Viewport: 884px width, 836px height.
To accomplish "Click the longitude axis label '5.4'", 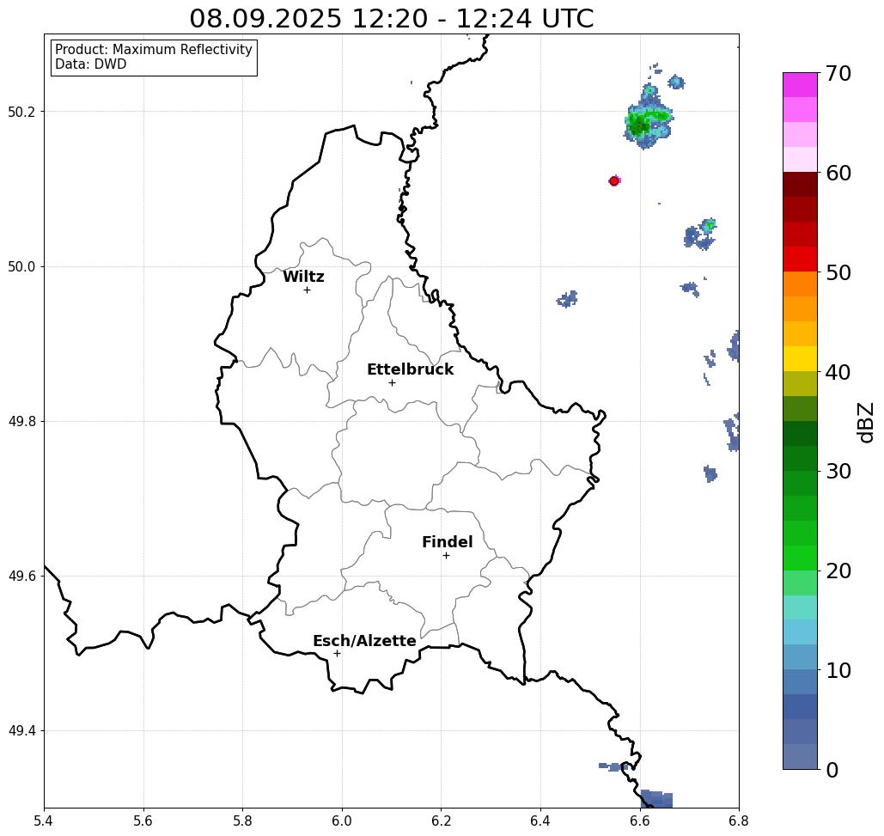I will tap(44, 821).
